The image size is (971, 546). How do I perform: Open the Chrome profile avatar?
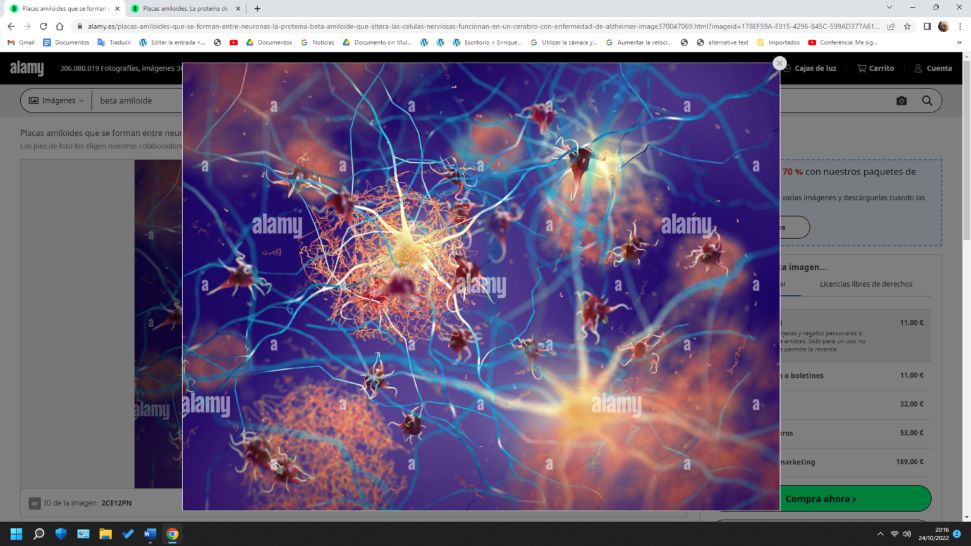pos(943,27)
